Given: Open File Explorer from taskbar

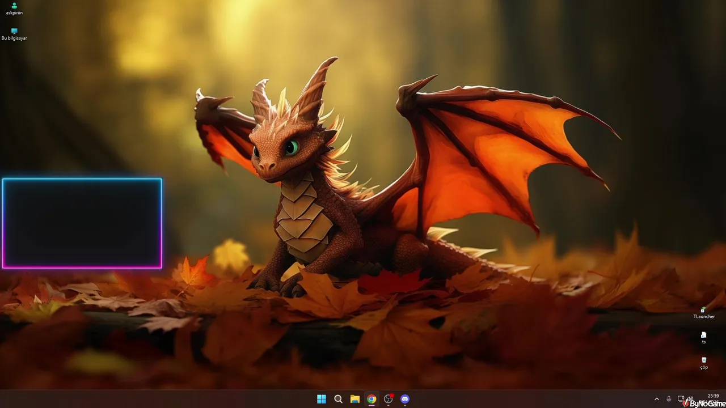Looking at the screenshot, I should point(355,399).
